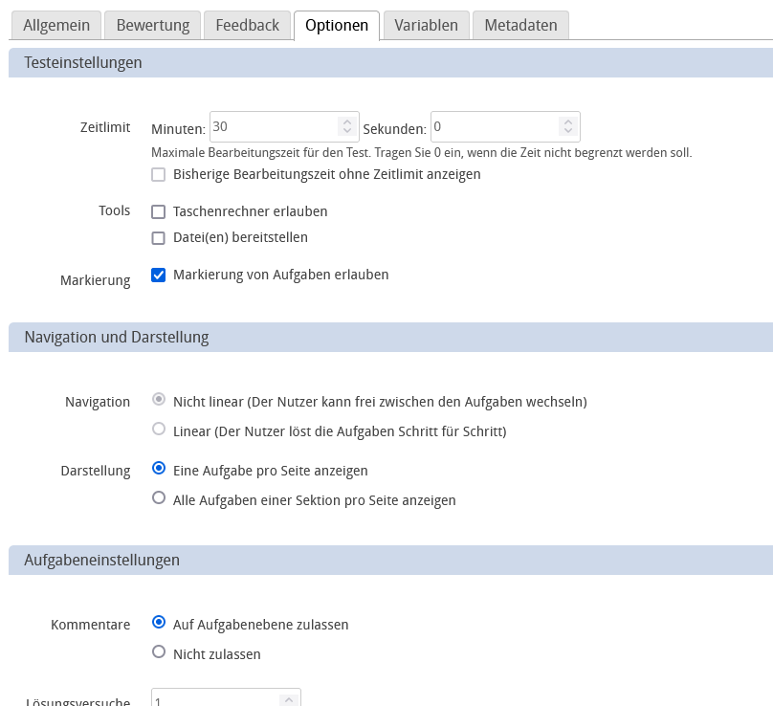Open the Feedback tab
This screenshot has width=773, height=706.
247,26
